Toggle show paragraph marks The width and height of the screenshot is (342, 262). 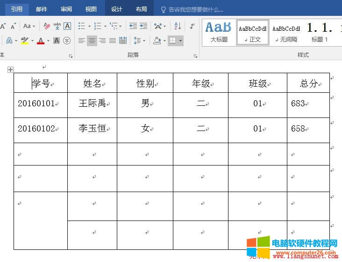click(192, 26)
